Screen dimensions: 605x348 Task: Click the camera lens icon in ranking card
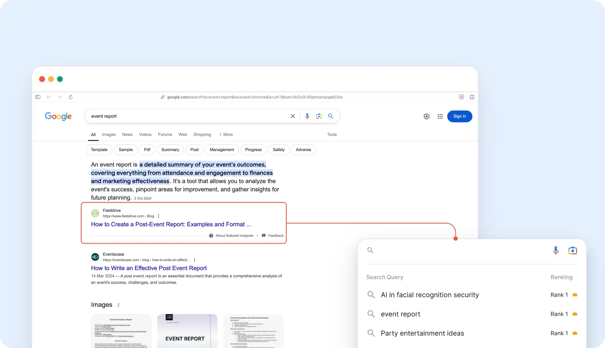[x=573, y=250]
